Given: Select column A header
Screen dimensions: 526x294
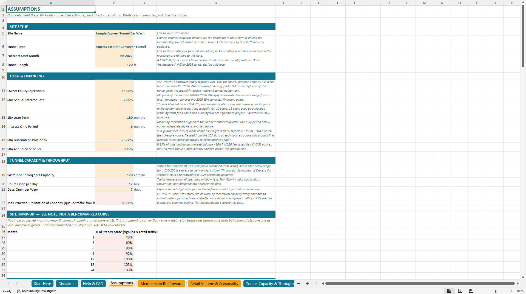Looking at the screenshot, I should [51, 3].
